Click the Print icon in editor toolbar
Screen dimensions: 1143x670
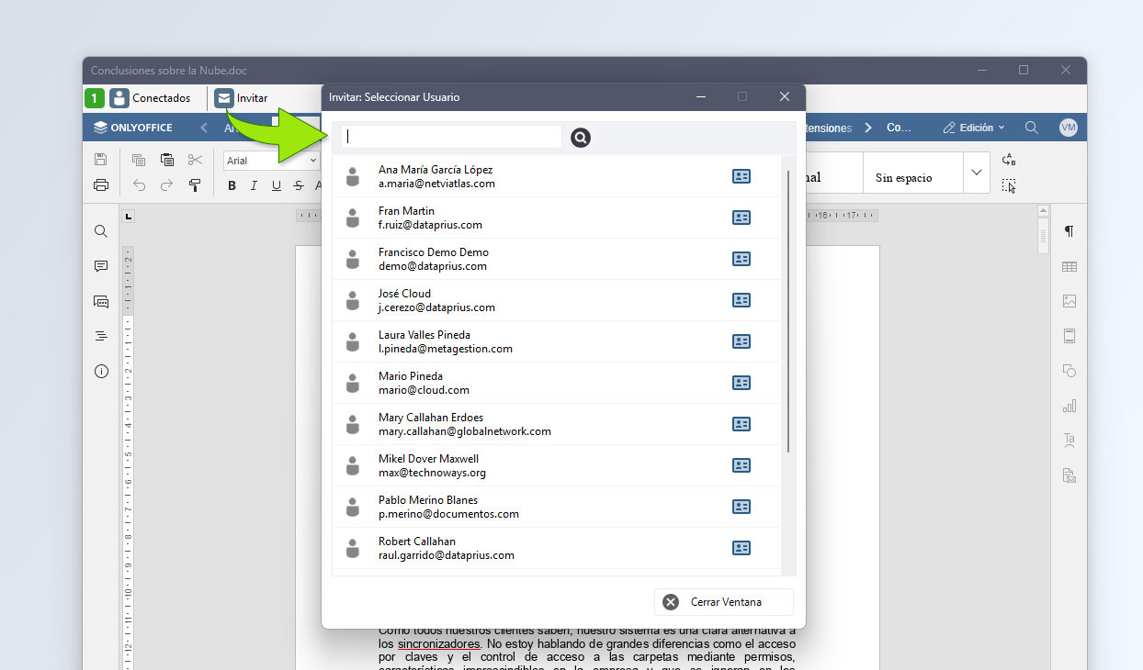click(x=101, y=185)
